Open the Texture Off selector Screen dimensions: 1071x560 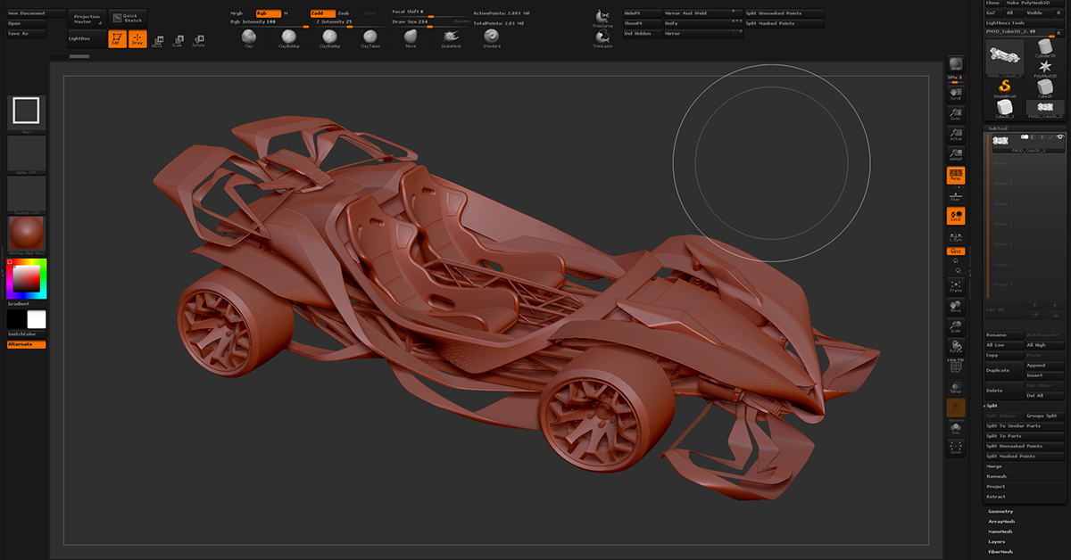pyautogui.click(x=26, y=194)
